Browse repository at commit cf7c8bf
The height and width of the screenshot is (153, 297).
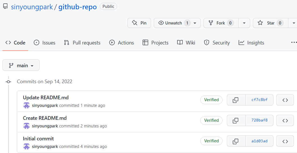coord(285,100)
